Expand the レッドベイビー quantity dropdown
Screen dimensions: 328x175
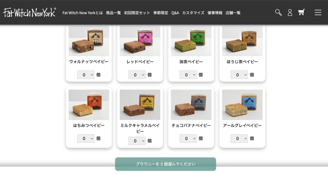coord(137,75)
